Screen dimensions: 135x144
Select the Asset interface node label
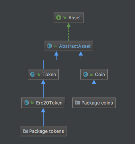coord(75,18)
